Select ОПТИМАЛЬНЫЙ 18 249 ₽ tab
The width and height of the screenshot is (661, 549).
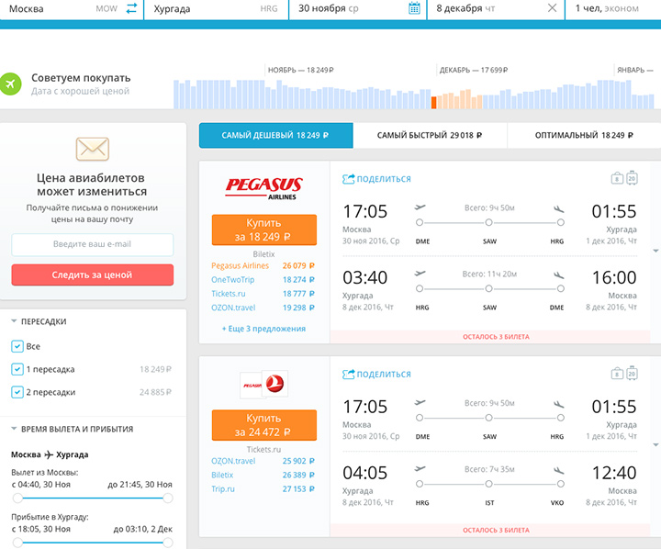pos(584,135)
